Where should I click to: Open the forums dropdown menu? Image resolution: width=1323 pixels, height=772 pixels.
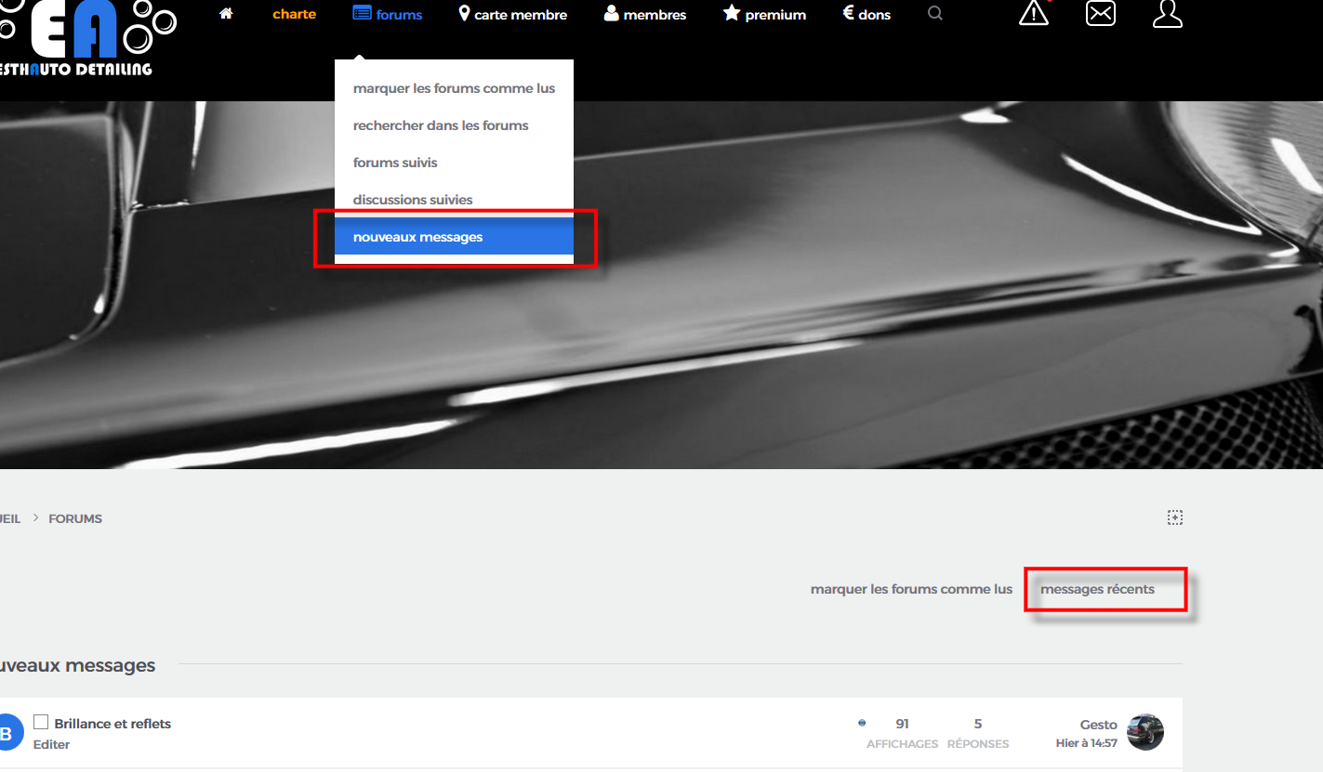(x=388, y=15)
